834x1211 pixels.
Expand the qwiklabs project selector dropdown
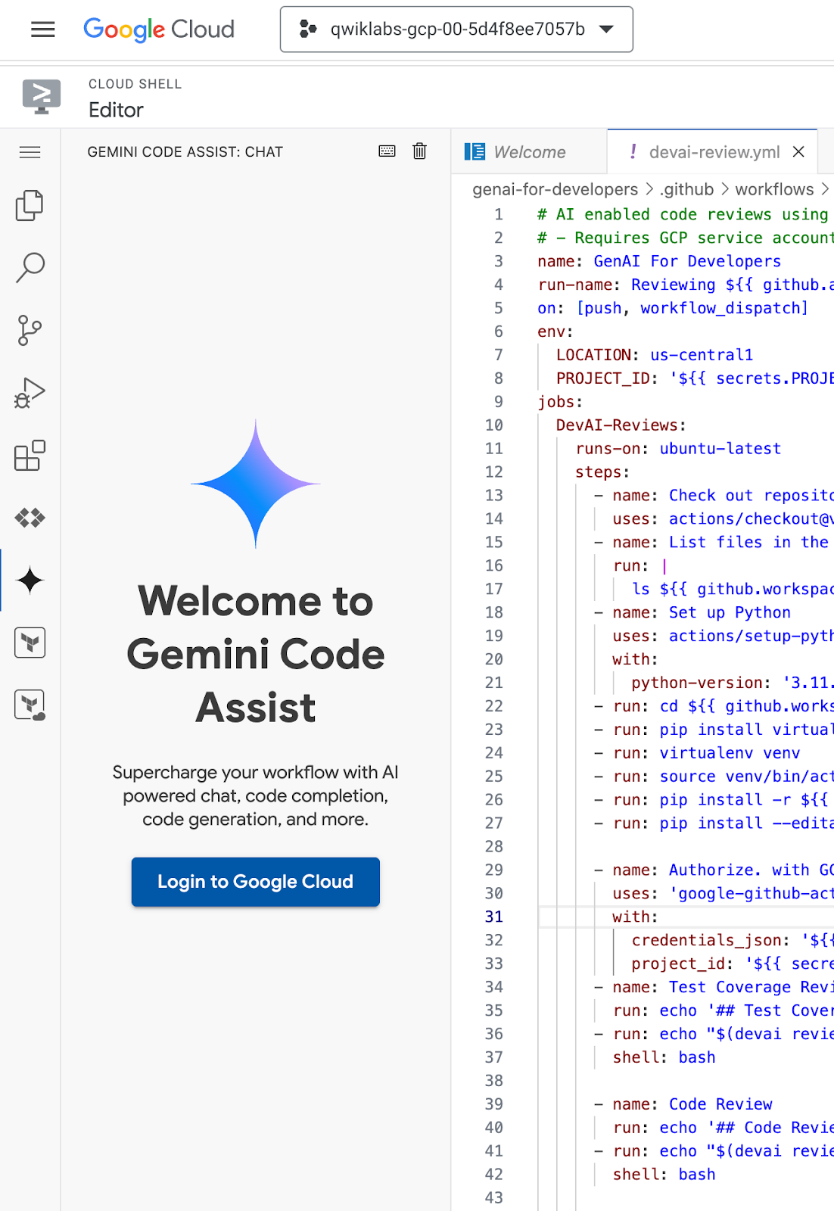coord(456,30)
